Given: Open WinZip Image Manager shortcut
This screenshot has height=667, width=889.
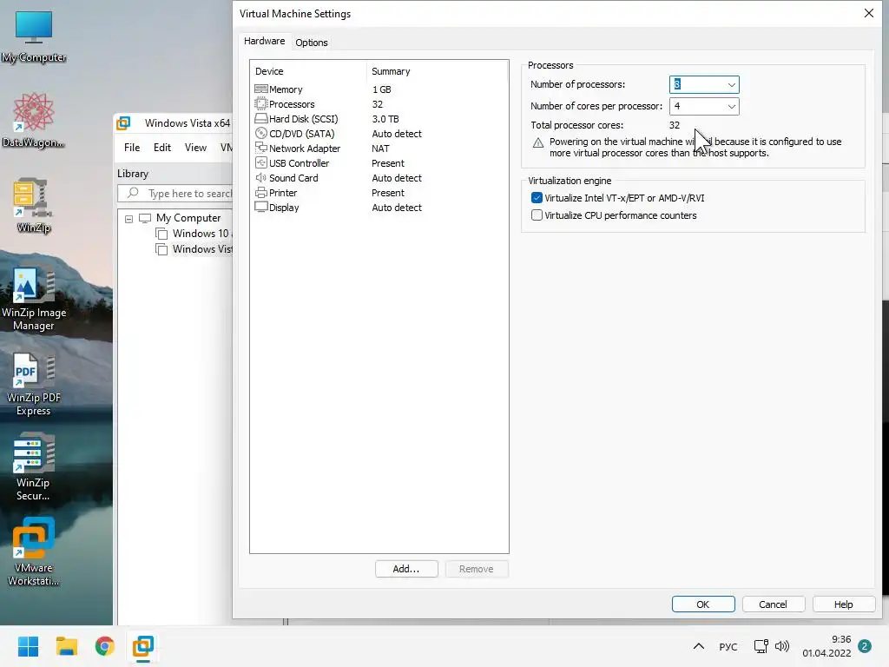Looking at the screenshot, I should click(x=34, y=297).
